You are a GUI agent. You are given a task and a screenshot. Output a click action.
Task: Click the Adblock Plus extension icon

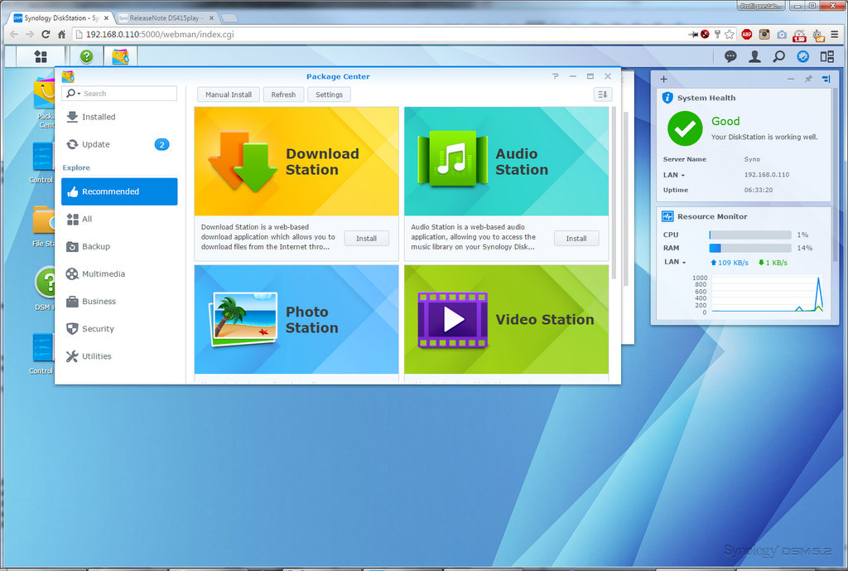747,35
